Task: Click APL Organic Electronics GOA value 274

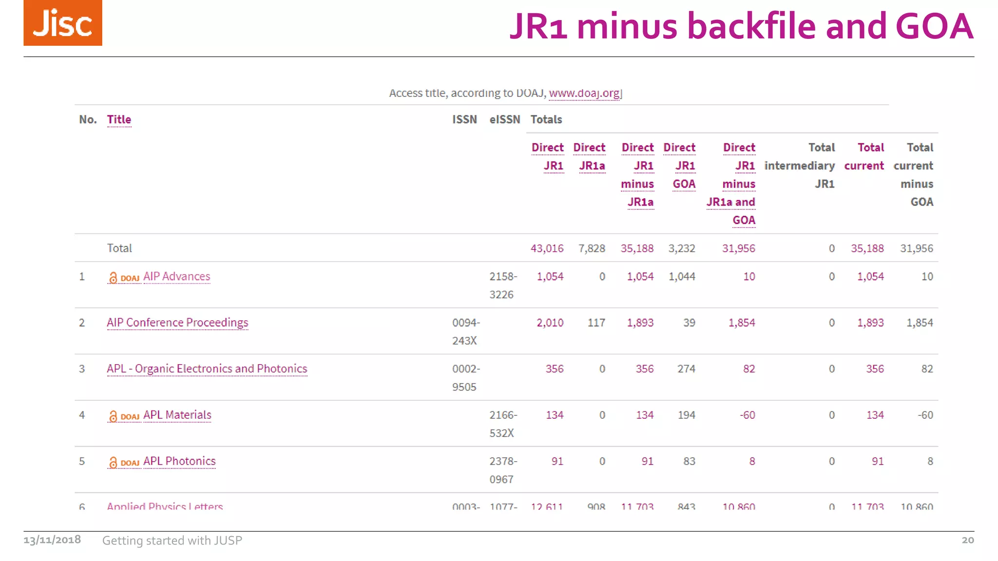Action: pos(686,369)
